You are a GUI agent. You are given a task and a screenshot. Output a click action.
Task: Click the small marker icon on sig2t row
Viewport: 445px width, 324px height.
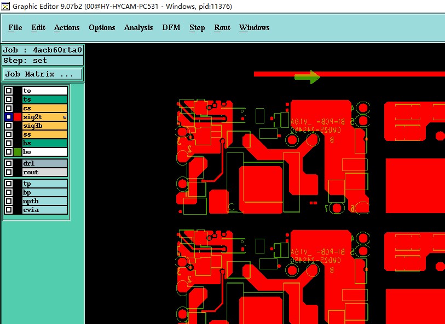(65, 117)
